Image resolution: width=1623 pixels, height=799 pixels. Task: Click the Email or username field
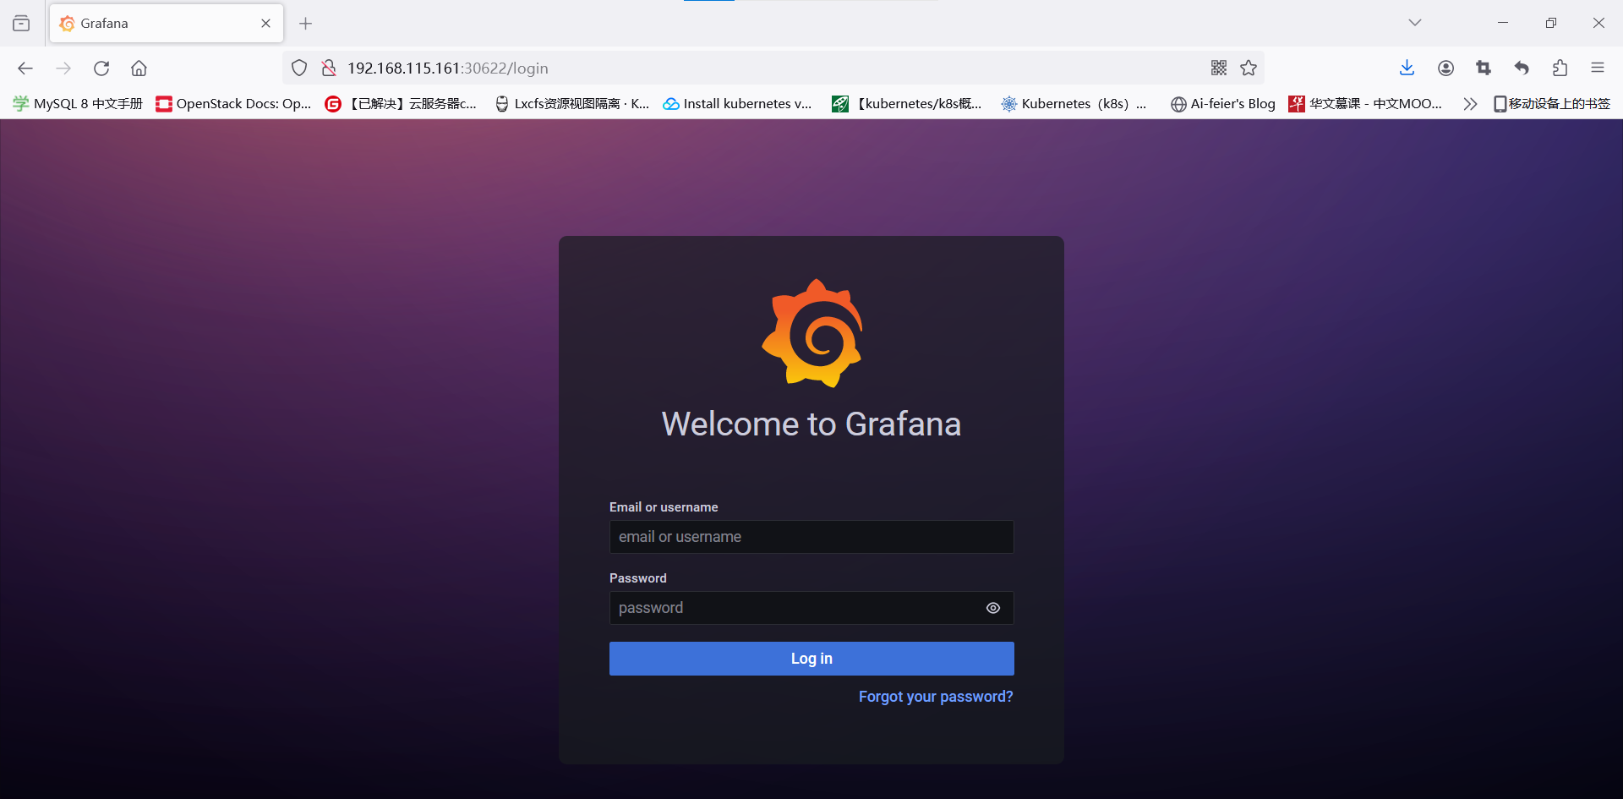[811, 537]
